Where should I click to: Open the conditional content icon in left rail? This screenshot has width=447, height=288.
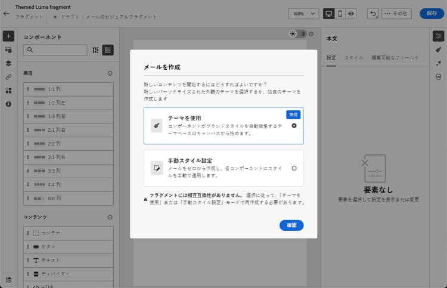pyautogui.click(x=8, y=104)
